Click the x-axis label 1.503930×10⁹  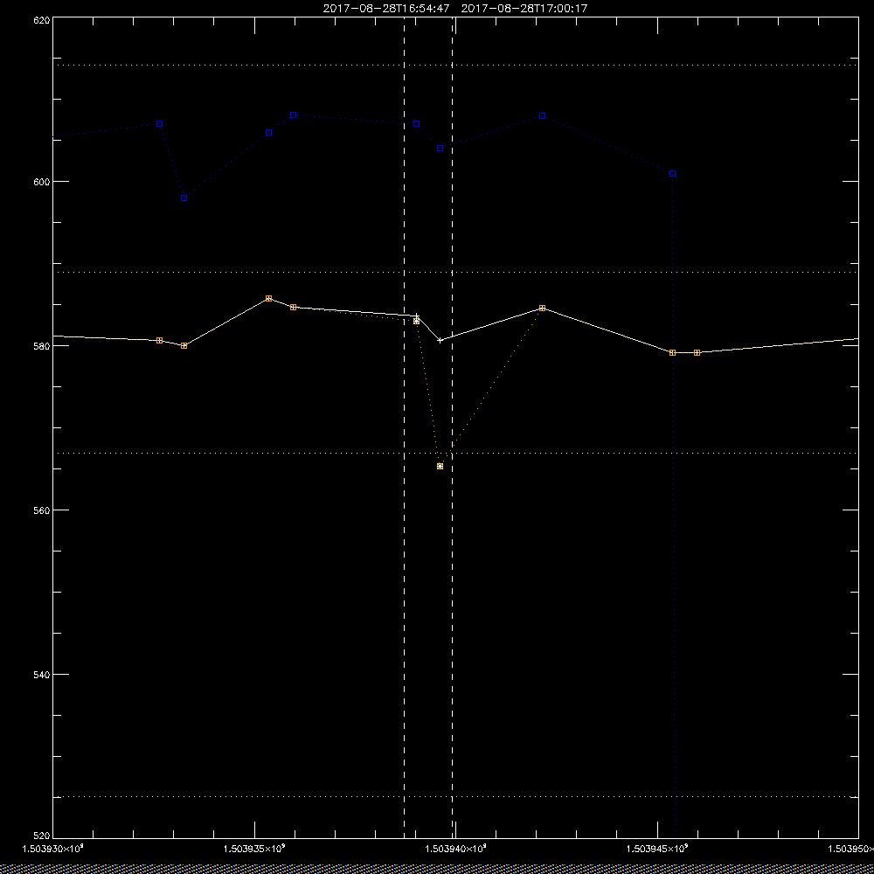tap(53, 849)
